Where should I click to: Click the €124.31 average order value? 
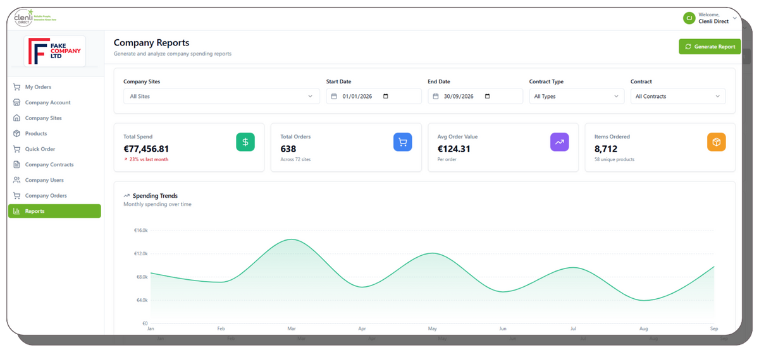pyautogui.click(x=454, y=149)
